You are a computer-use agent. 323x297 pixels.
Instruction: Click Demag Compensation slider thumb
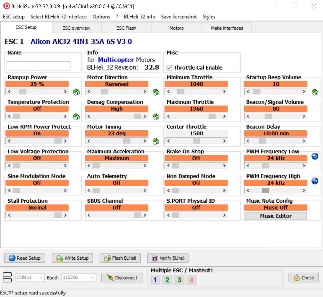click(x=137, y=116)
